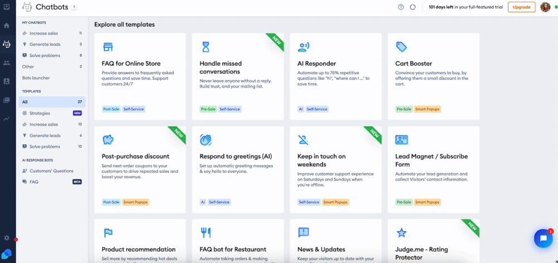Click the piggy bank icon on Post-purchase discount
The width and height of the screenshot is (558, 263).
(108, 140)
